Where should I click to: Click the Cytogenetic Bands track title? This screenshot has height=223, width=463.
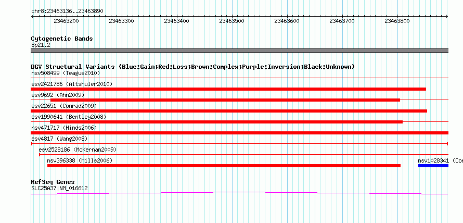62,39
